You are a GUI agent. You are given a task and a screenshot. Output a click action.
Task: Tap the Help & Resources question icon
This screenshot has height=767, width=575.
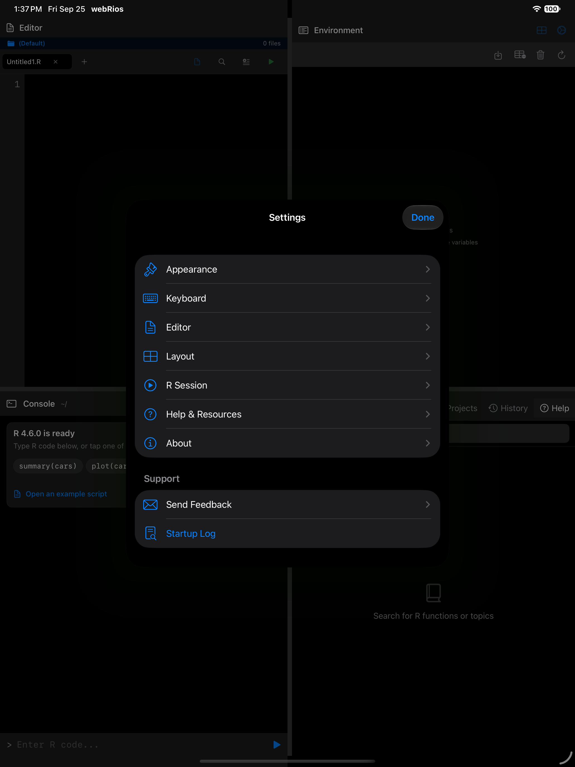(150, 414)
